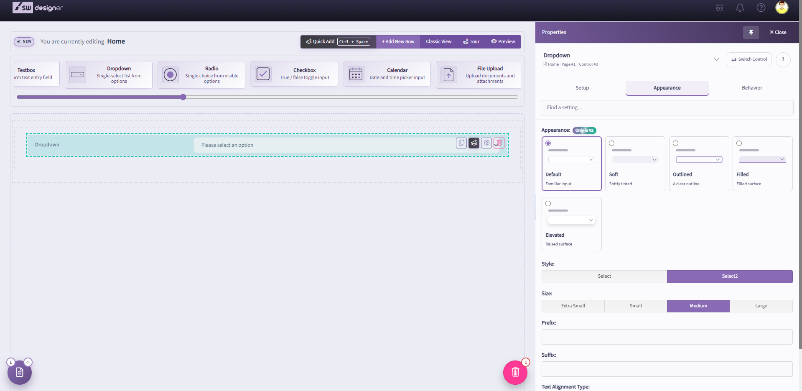Select the Soft appearance option

635,164
